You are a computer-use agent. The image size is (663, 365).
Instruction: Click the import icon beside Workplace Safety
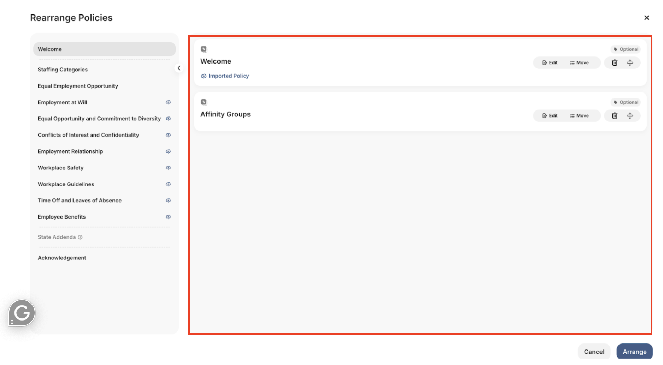pos(168,168)
